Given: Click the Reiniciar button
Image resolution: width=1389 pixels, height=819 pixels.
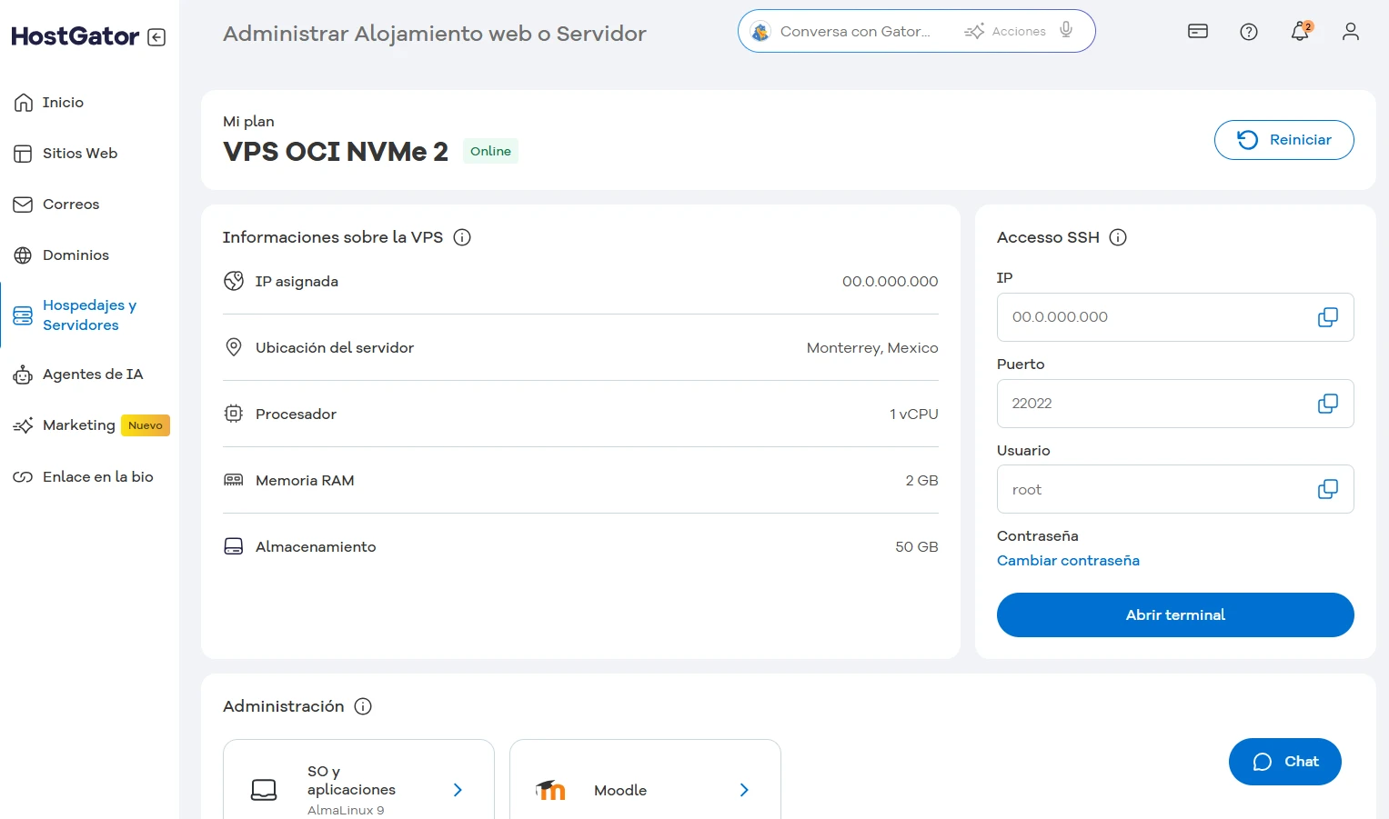Looking at the screenshot, I should (1283, 139).
